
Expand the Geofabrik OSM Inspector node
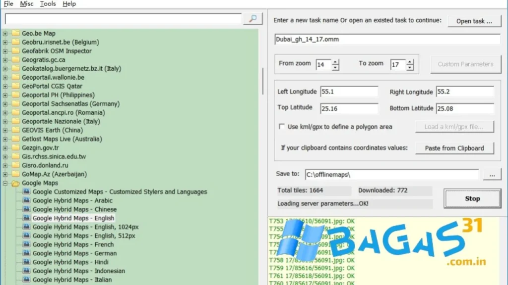(5, 51)
